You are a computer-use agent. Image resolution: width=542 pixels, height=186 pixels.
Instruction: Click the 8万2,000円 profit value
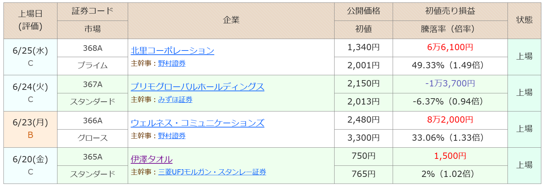tap(450, 120)
